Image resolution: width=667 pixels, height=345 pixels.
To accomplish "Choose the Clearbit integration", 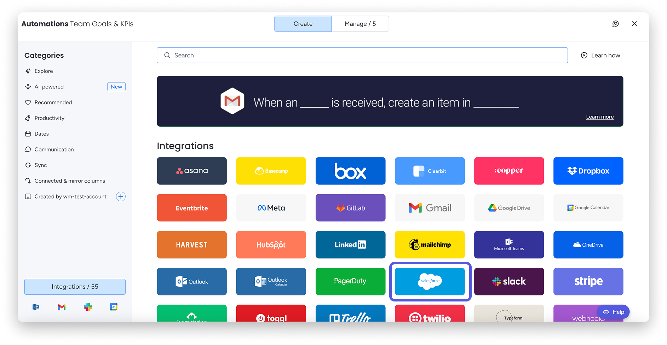I will coord(430,171).
